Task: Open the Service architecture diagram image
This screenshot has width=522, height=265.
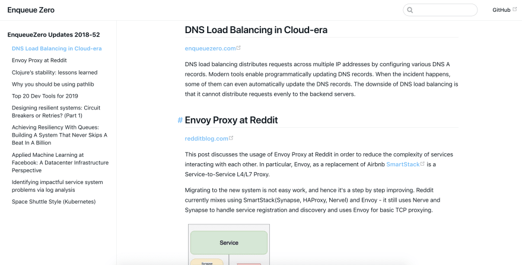Action: [x=229, y=244]
